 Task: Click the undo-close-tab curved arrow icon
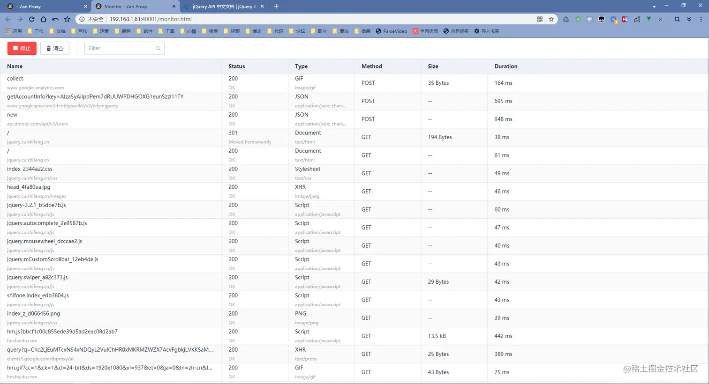point(55,19)
